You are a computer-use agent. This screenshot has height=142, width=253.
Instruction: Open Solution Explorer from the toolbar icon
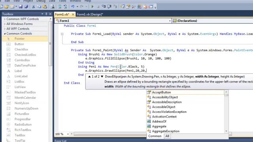coord(122,7)
